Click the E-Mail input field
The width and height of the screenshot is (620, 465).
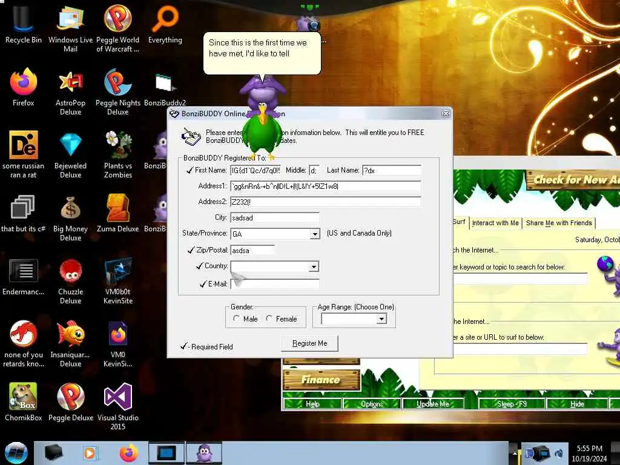coord(275,284)
